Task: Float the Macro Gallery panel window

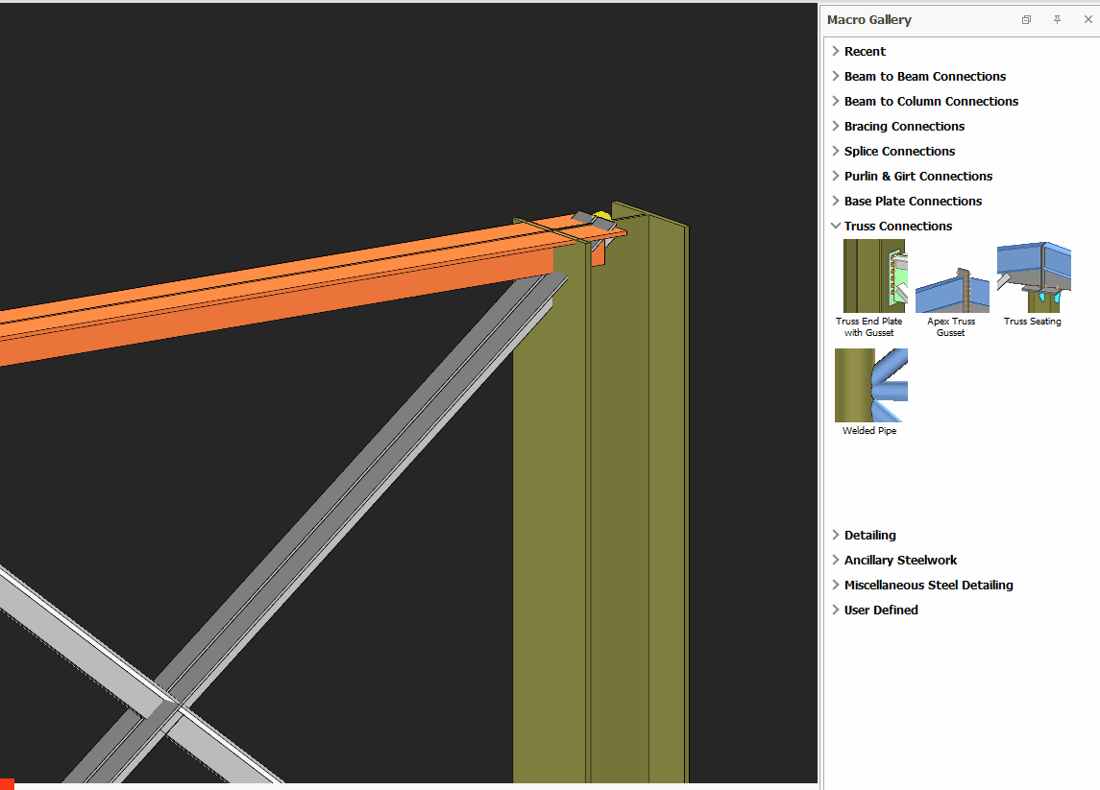Action: pyautogui.click(x=1027, y=20)
